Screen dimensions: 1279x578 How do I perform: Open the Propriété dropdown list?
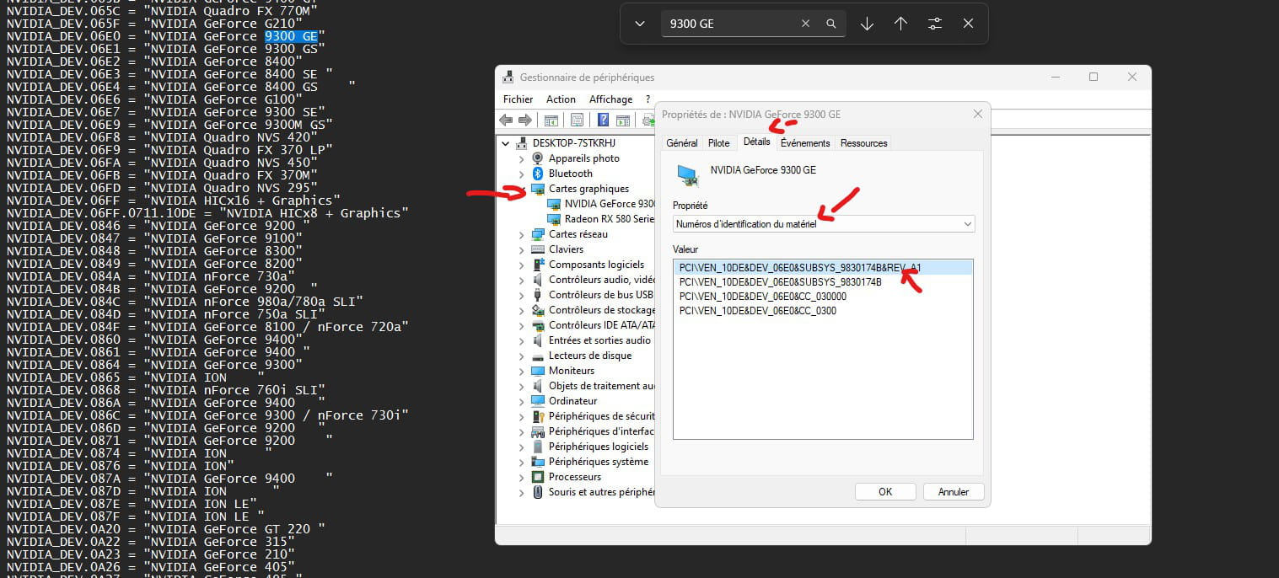824,224
